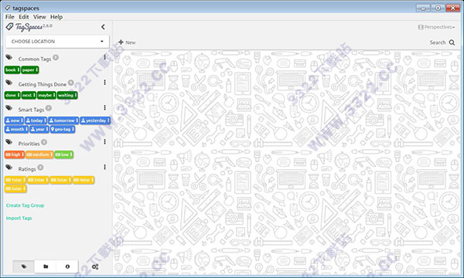464x278 pixels.
Task: Select the green 'book' tag
Action: pyautogui.click(x=12, y=70)
